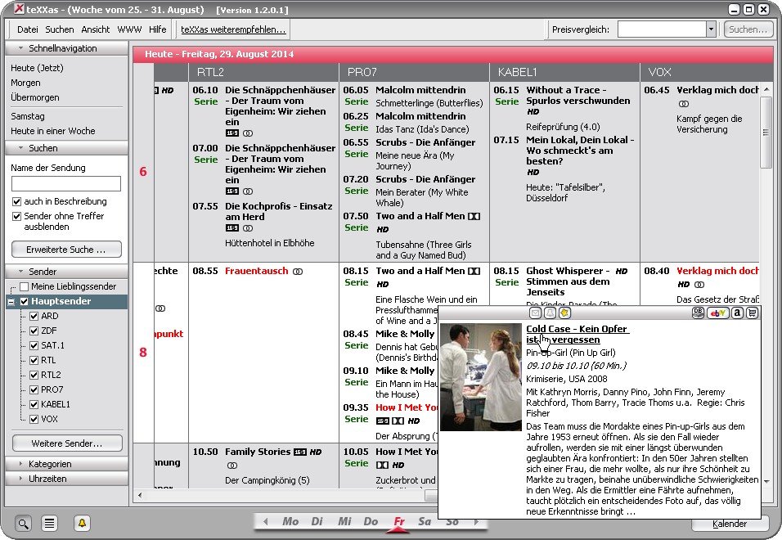782x540 pixels.
Task: Expand the Uhrzeiten panel
Action: [x=66, y=479]
